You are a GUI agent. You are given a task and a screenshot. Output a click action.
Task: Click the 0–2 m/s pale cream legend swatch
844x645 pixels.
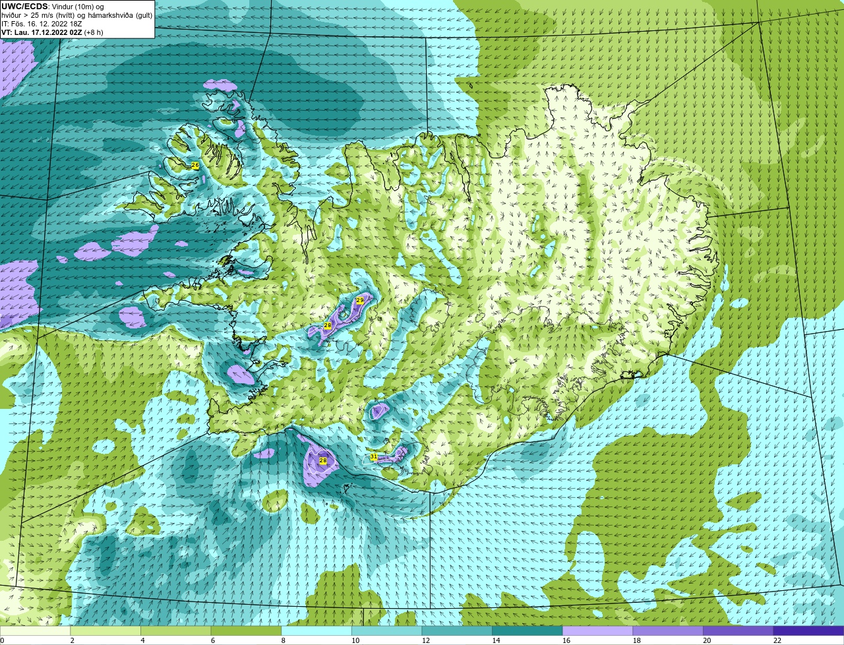click(x=35, y=631)
